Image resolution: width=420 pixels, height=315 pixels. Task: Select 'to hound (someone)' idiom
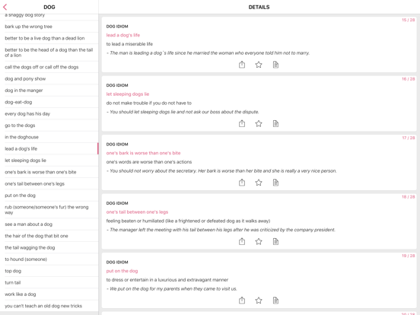click(49, 259)
